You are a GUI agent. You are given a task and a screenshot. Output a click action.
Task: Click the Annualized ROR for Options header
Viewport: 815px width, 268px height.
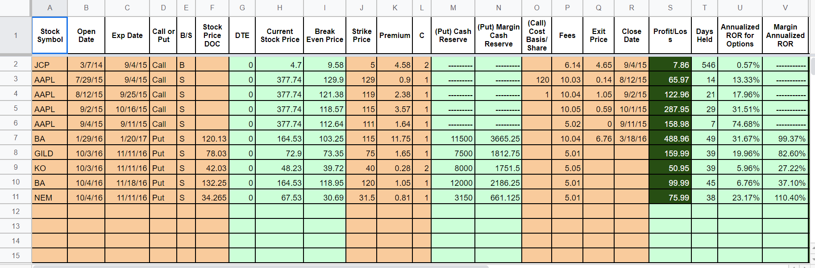coord(740,35)
